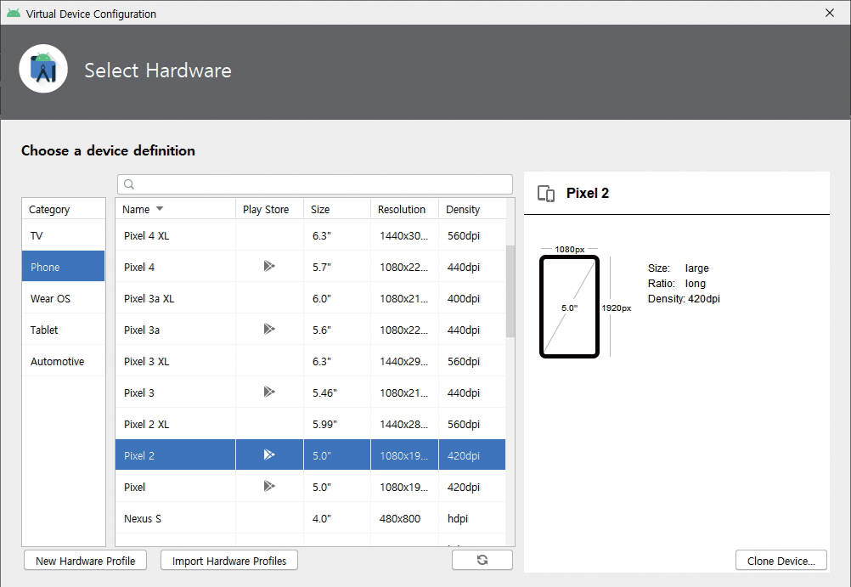Click the Play Store icon for Pixel 3a
Viewport: 851px width, 587px height.
pos(269,329)
